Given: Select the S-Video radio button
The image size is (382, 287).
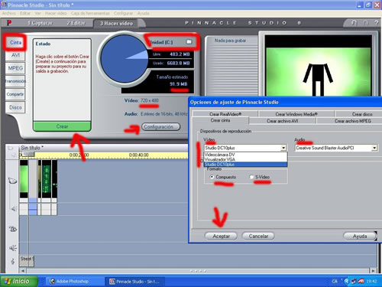Looking at the screenshot, I should coord(251,177).
